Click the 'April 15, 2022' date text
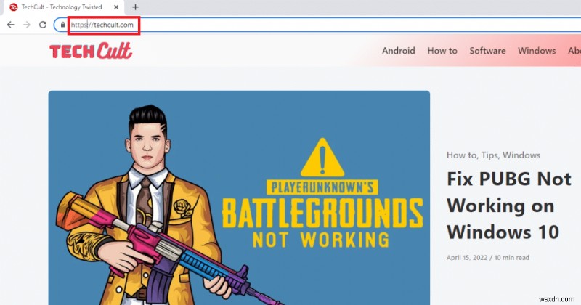 [x=467, y=258]
